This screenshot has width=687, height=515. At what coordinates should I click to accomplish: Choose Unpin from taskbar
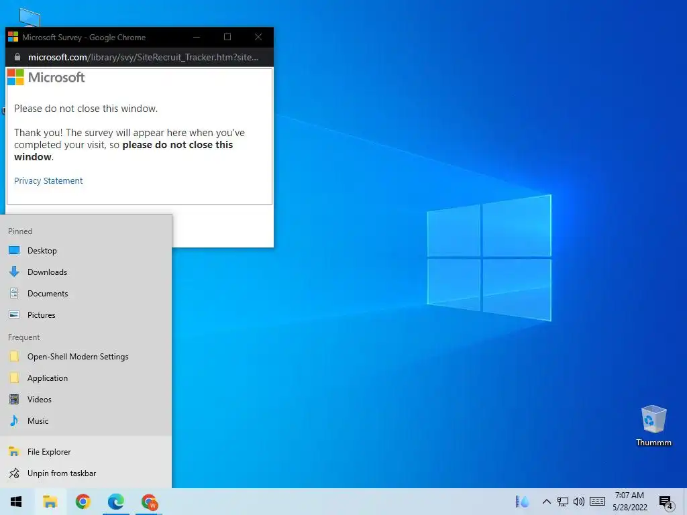(86, 473)
